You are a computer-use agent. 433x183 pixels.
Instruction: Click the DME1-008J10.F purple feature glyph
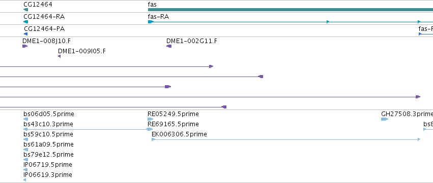(25, 46)
